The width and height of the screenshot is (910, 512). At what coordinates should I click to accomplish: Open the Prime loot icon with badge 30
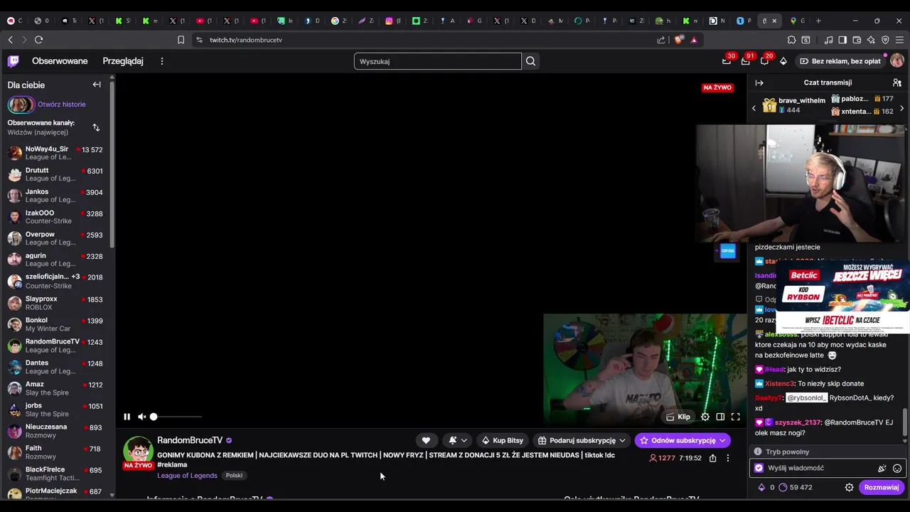click(727, 61)
